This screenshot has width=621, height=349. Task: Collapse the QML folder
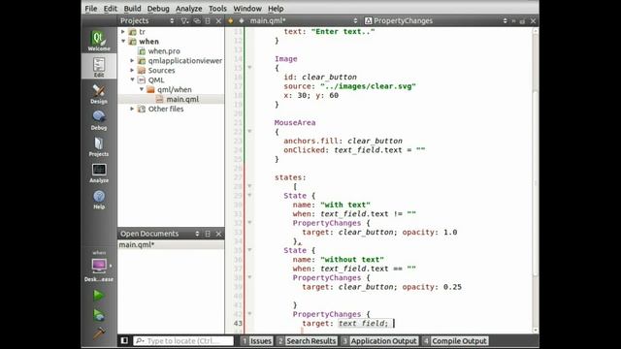coord(132,79)
